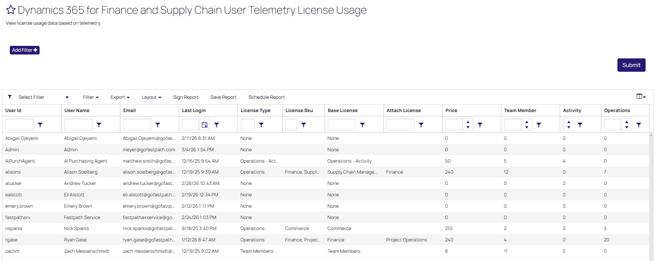Viewport: 655px width, 261px height.
Task: Click Sign Report in the toolbar
Action: tap(186, 97)
